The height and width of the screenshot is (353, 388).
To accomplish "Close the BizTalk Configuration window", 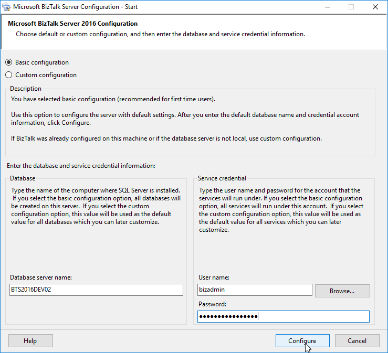I will 375,7.
